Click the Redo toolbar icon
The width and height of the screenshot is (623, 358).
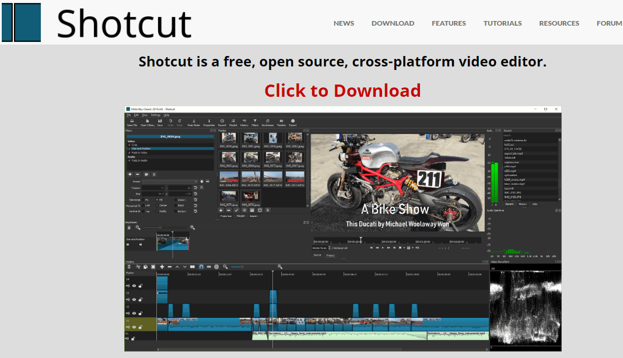pos(180,122)
